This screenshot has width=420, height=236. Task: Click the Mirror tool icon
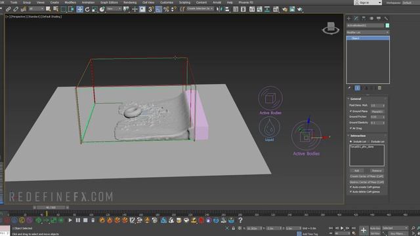click(x=219, y=9)
